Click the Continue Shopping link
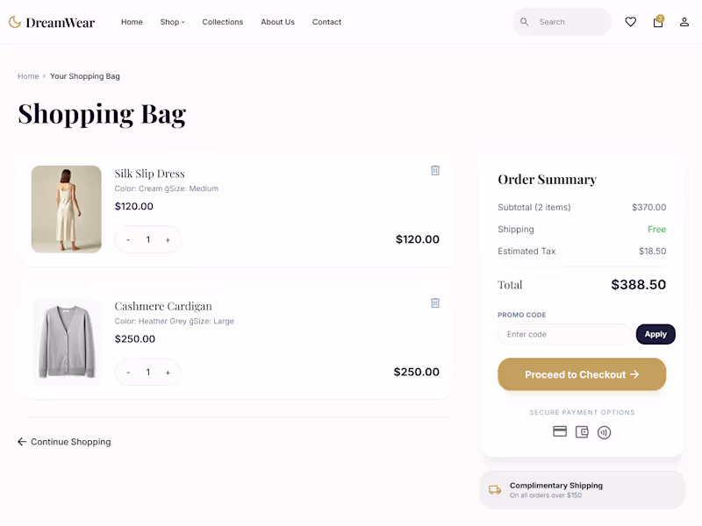Viewport: 702px width, 526px height. (64, 441)
